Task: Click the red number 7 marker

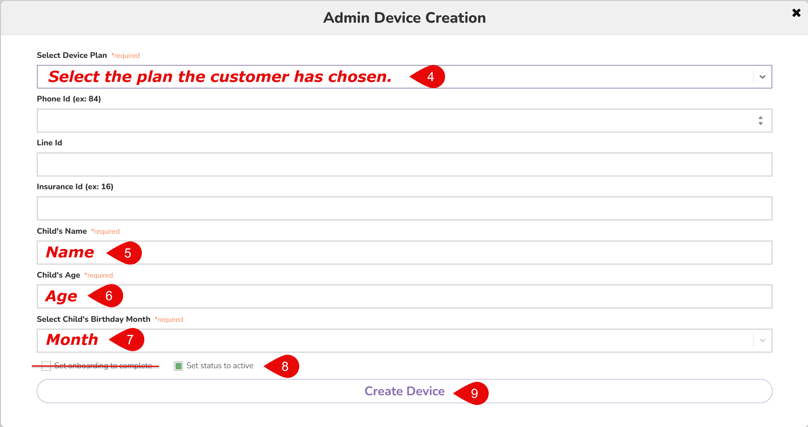Action: pos(130,340)
